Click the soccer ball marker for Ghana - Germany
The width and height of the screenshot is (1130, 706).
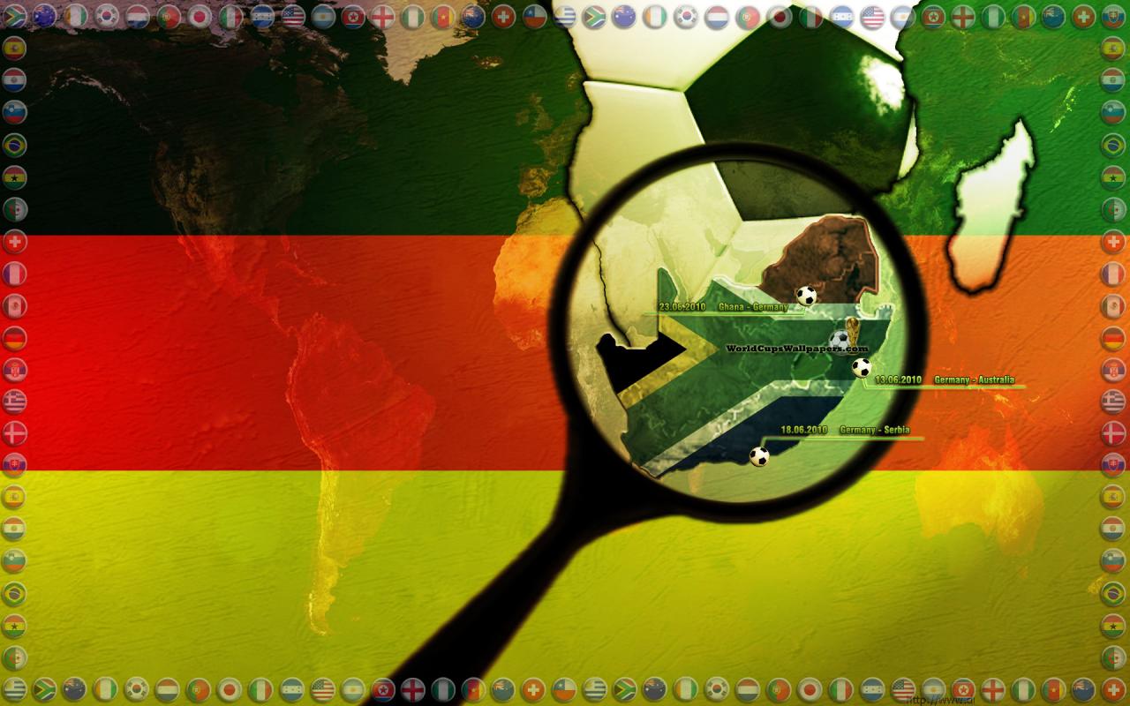(x=806, y=296)
